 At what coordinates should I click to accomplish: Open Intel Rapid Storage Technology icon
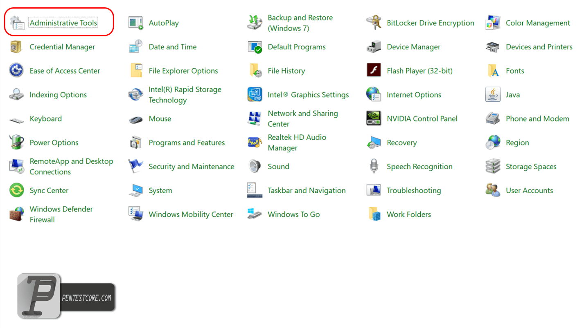pos(136,95)
